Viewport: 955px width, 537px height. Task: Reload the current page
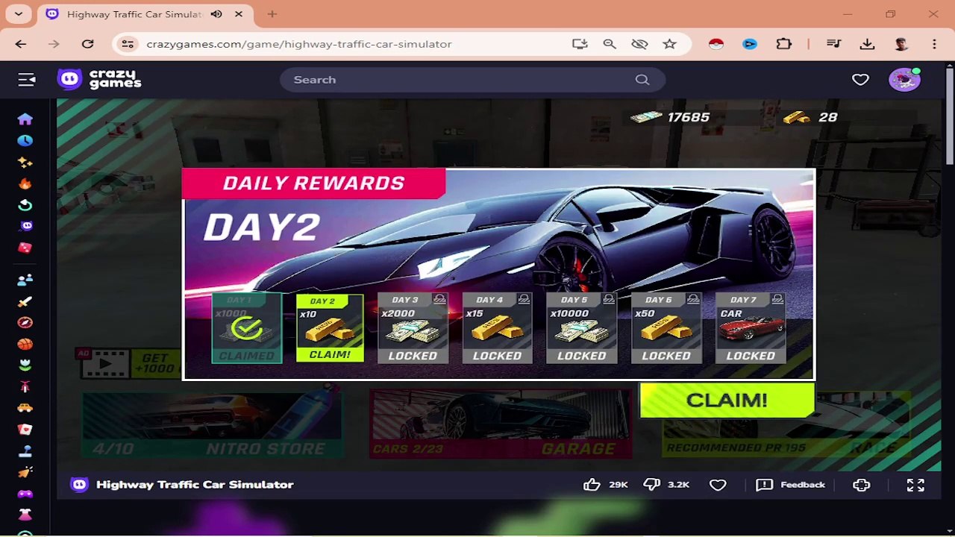pyautogui.click(x=88, y=44)
